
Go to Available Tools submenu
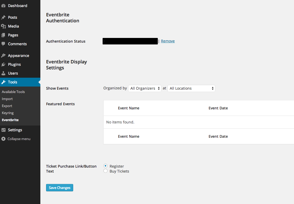point(13,92)
